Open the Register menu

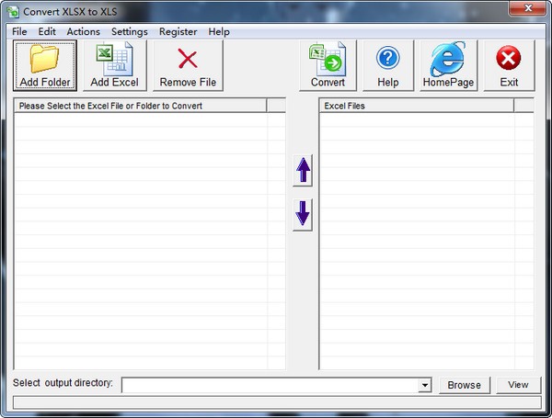178,31
